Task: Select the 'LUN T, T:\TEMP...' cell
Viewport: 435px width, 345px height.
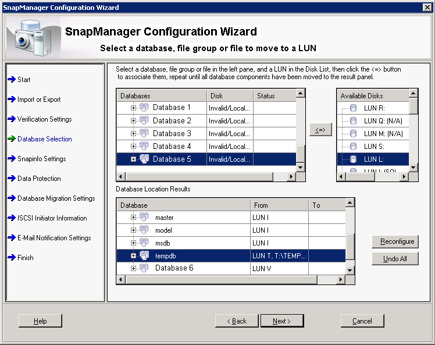Action: point(279,255)
